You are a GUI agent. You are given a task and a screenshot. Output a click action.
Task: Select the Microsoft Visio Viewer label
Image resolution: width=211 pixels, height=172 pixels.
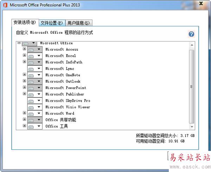point(68,107)
